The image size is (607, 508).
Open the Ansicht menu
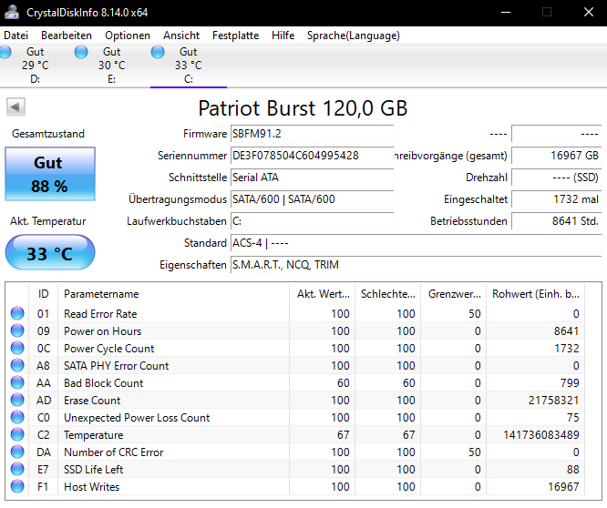tap(181, 36)
